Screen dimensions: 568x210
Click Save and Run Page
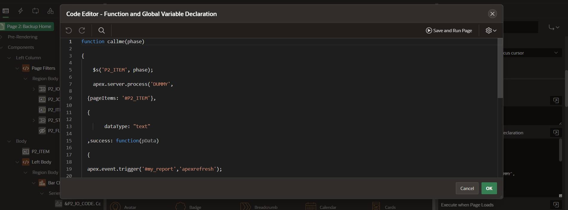[449, 30]
